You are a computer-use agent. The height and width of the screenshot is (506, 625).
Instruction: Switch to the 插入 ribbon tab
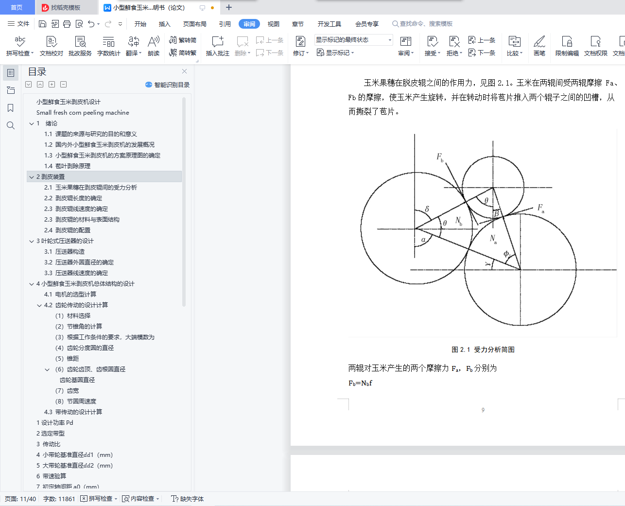(x=165, y=24)
